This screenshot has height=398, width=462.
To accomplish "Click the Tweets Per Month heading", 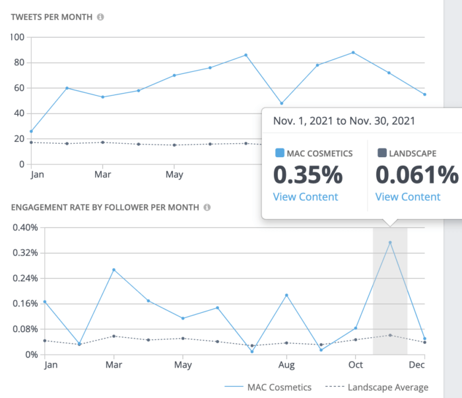I will [x=51, y=17].
